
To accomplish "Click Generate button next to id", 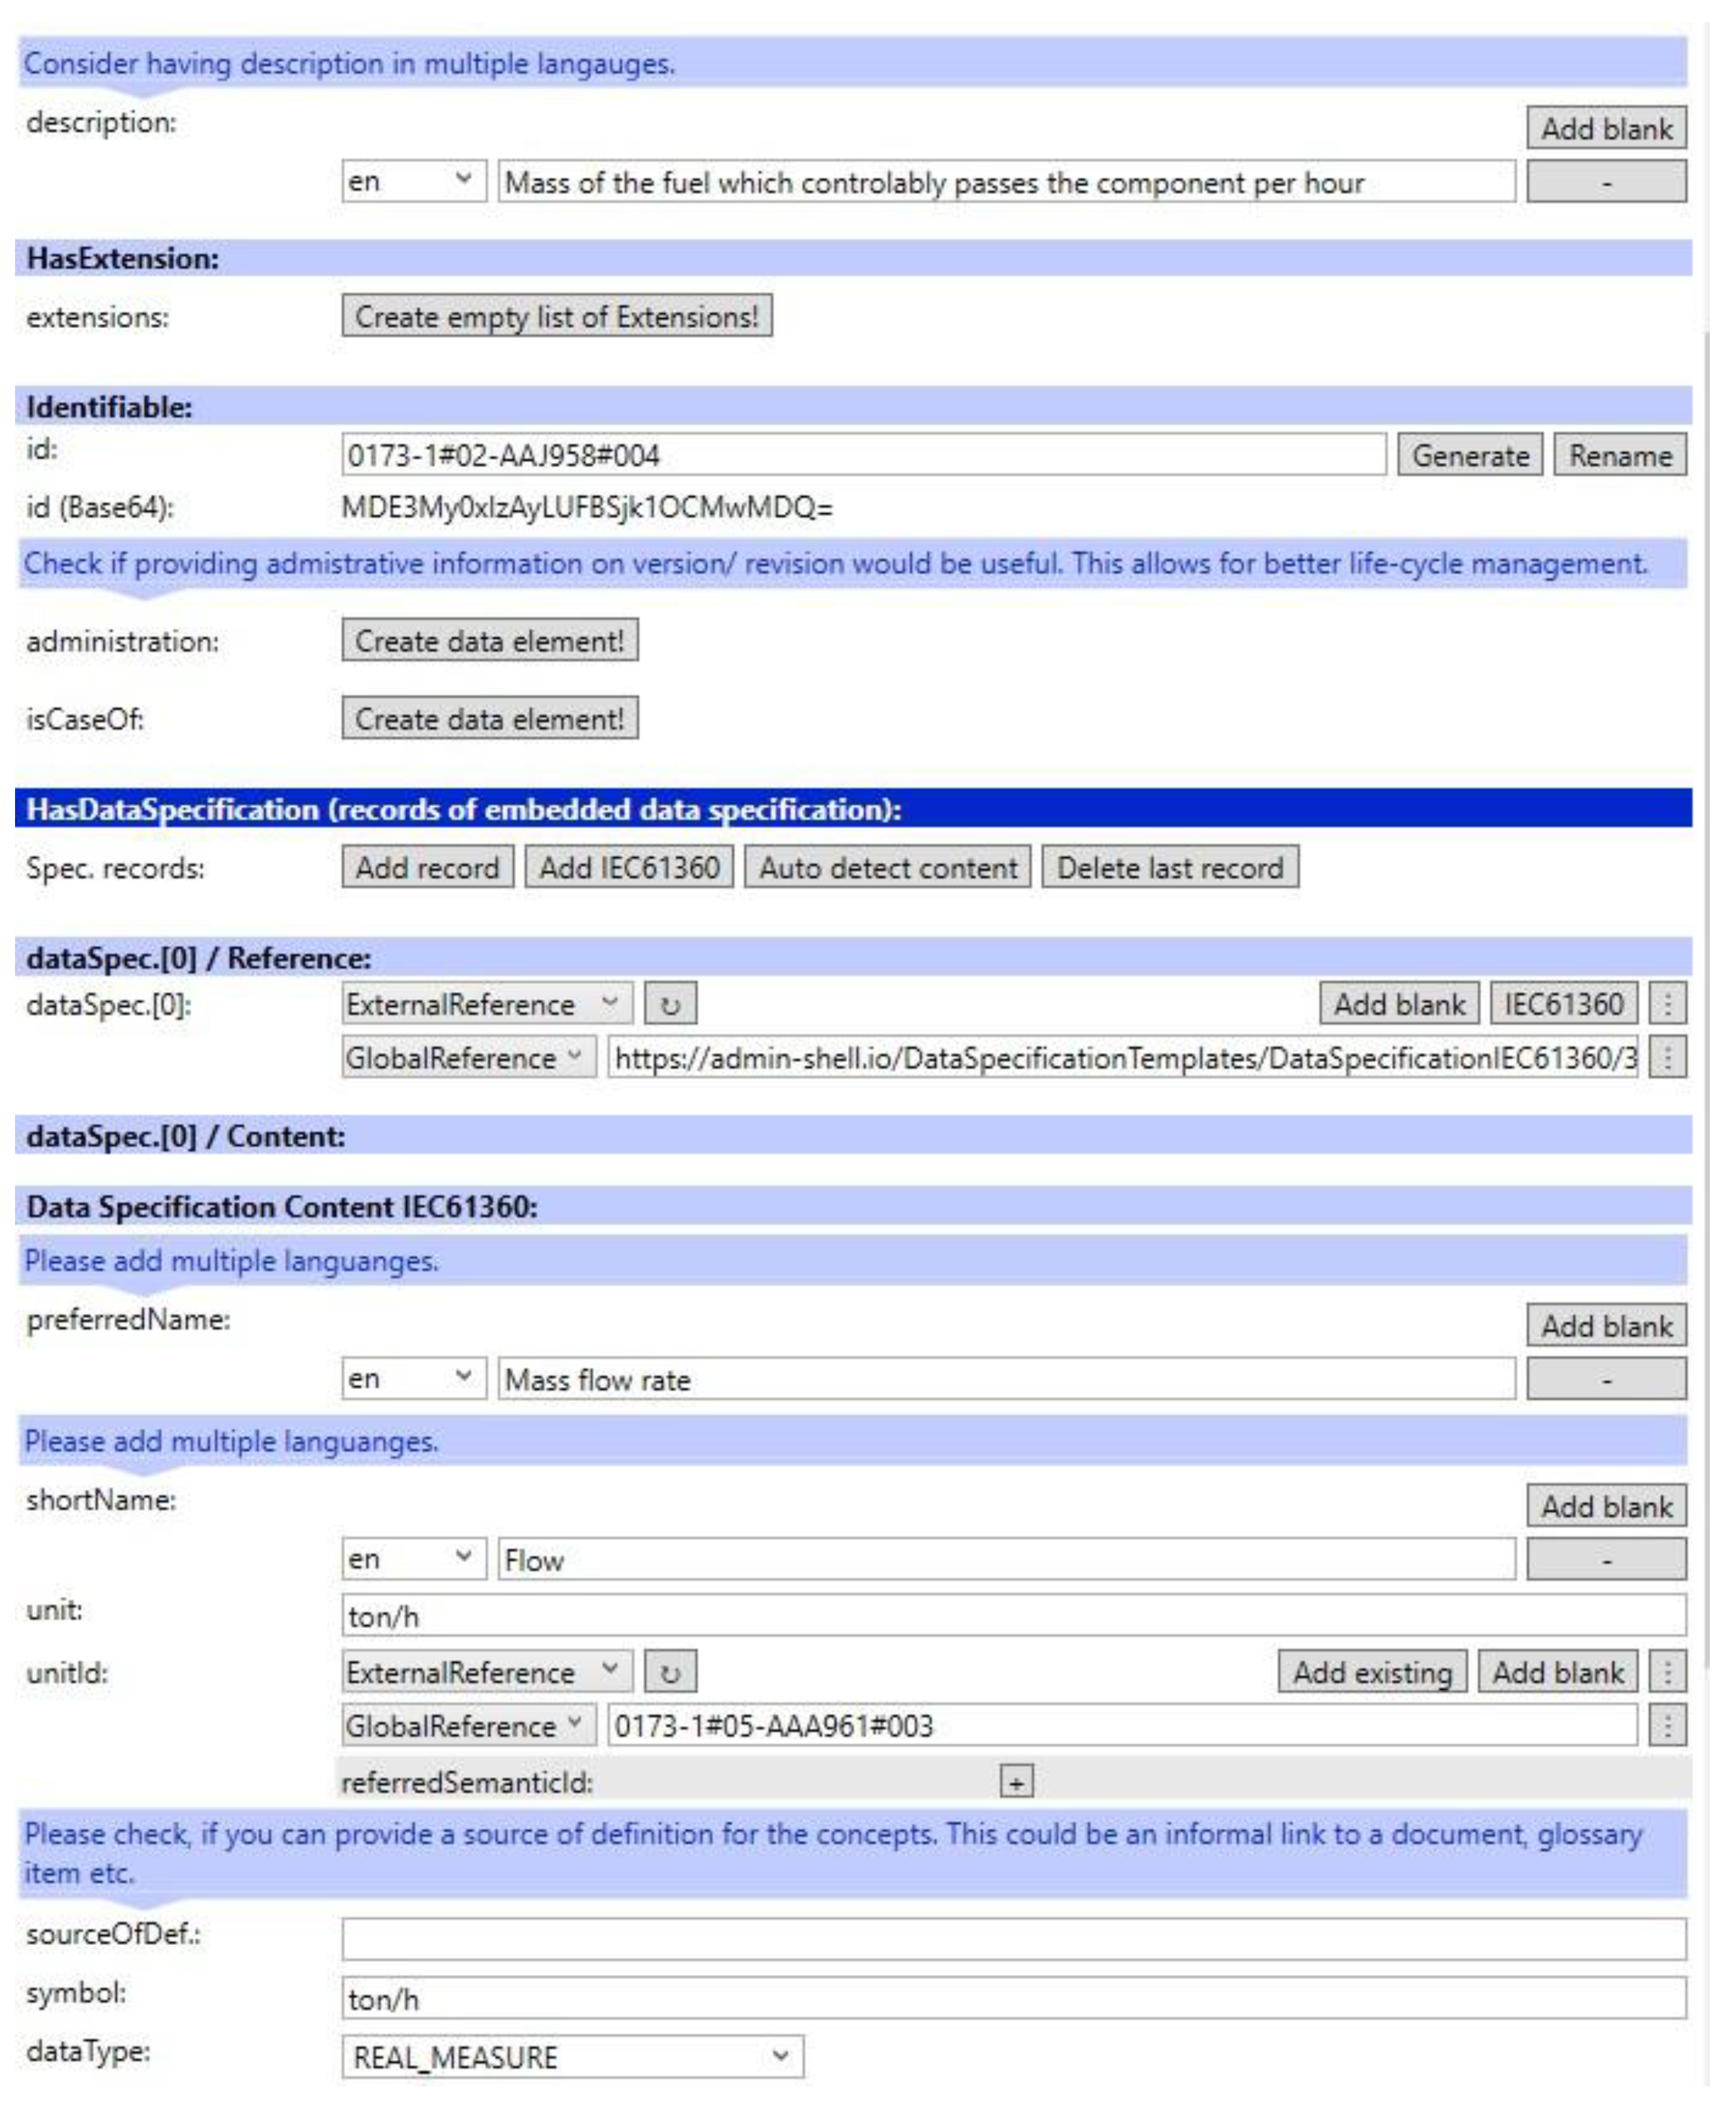I will pos(1469,455).
